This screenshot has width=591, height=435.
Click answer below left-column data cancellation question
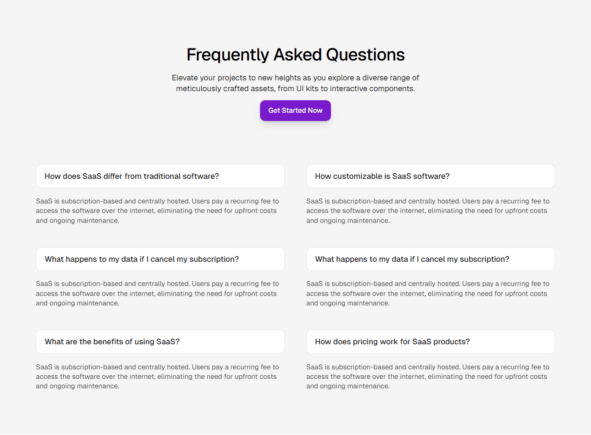(157, 294)
